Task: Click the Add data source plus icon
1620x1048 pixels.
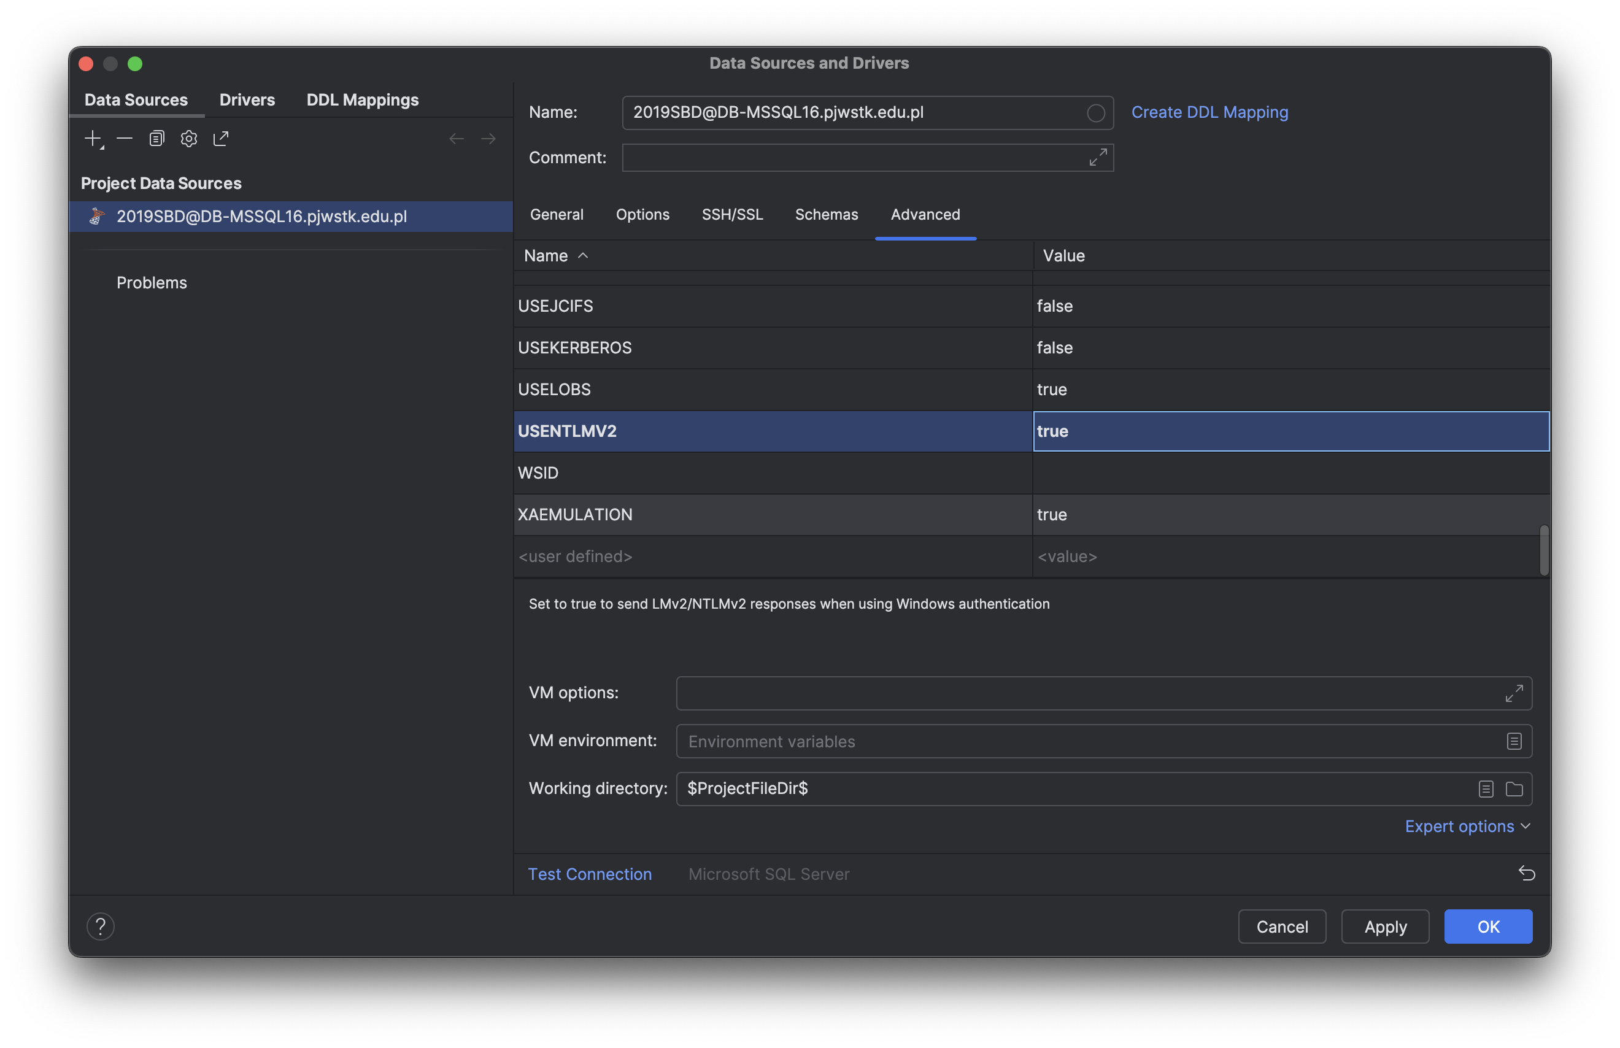Action: tap(93, 139)
